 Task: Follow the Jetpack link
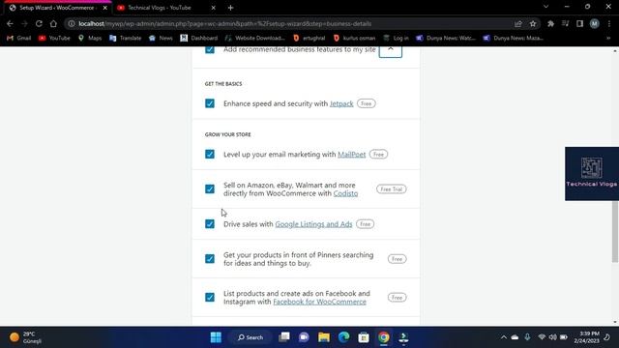click(341, 103)
